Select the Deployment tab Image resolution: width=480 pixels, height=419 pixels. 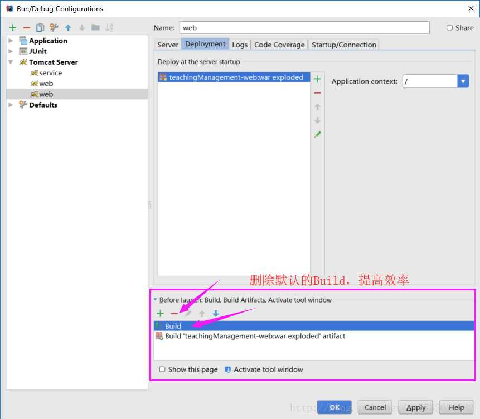pos(205,44)
